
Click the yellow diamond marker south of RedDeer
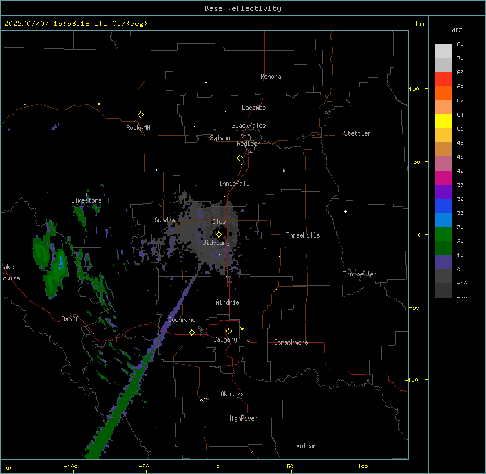[240, 158]
